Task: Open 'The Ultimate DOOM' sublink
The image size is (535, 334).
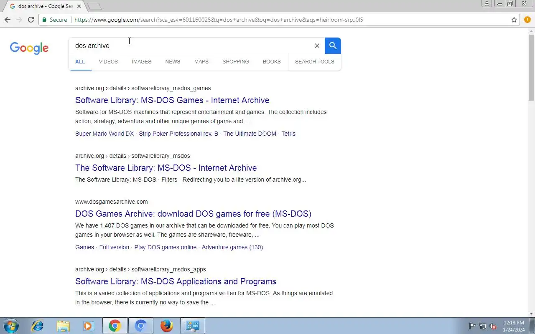Action: tap(250, 134)
